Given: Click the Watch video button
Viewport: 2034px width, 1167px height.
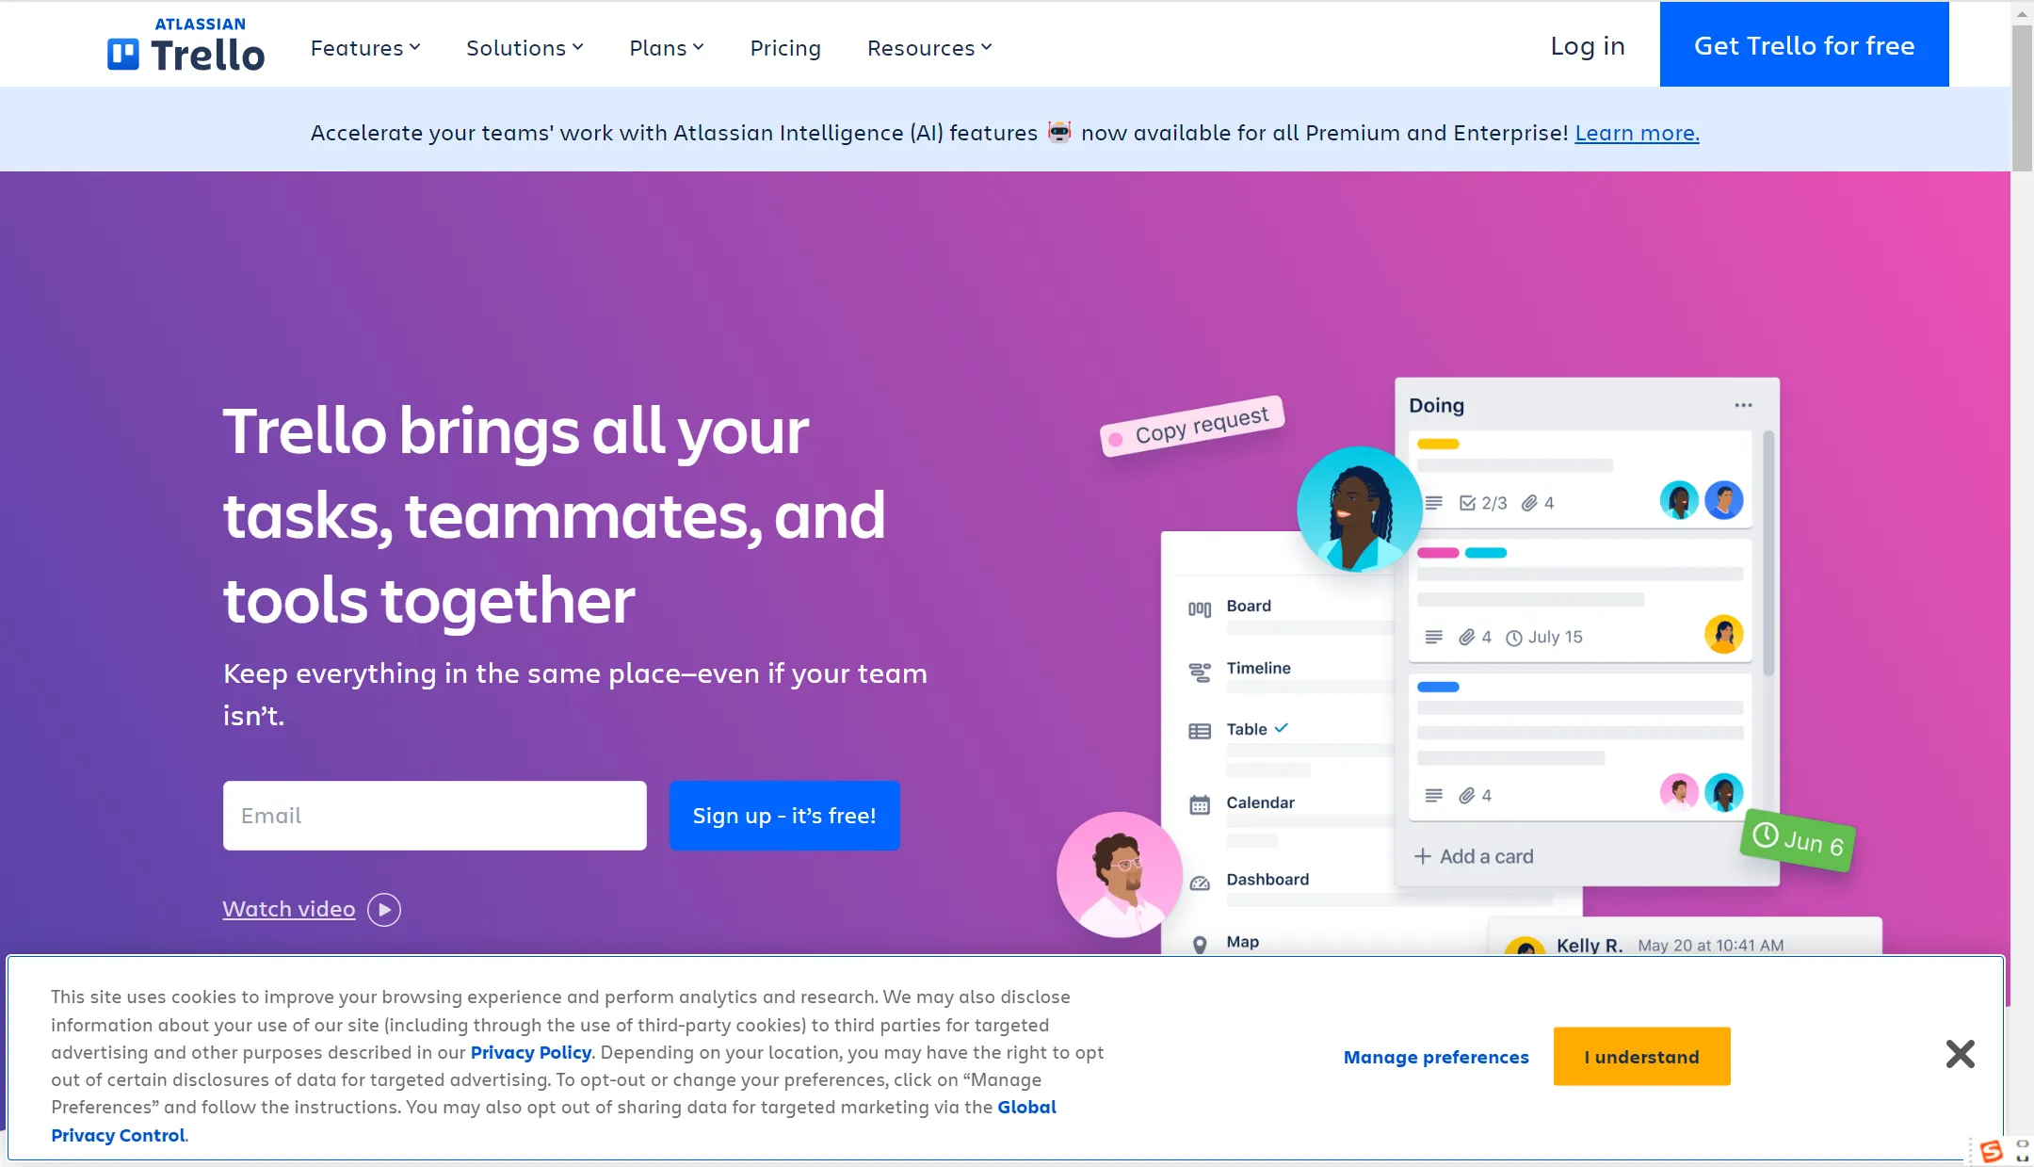Looking at the screenshot, I should pyautogui.click(x=307, y=908).
